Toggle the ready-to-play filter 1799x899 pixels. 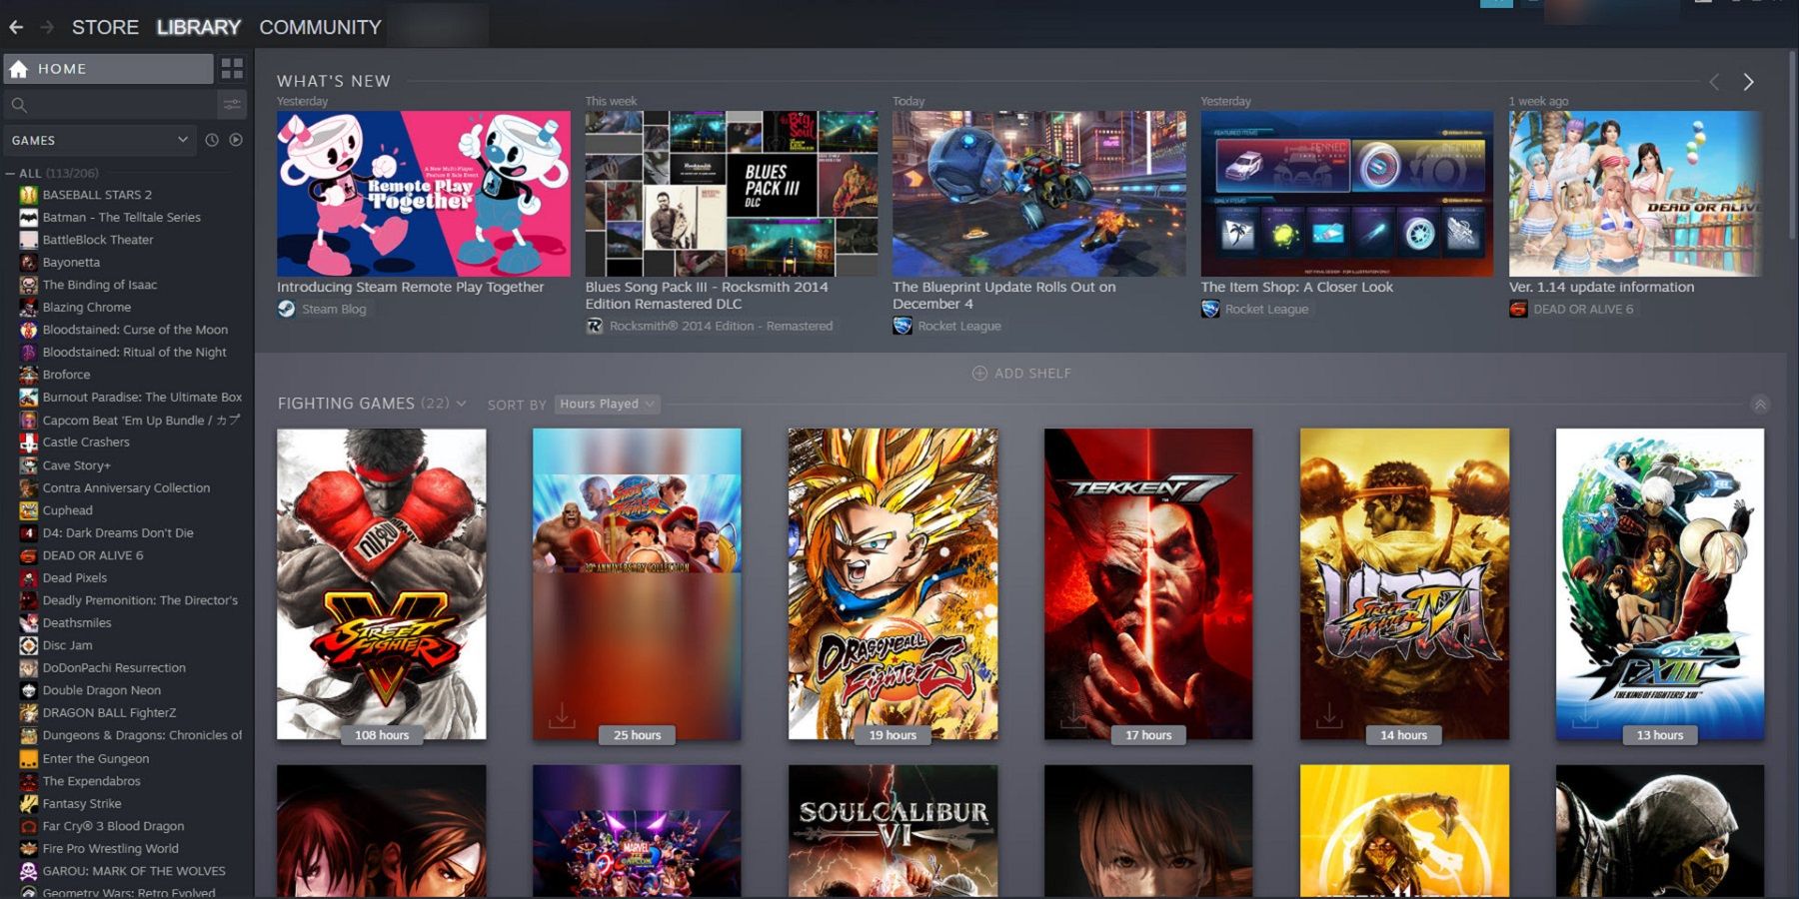(235, 140)
